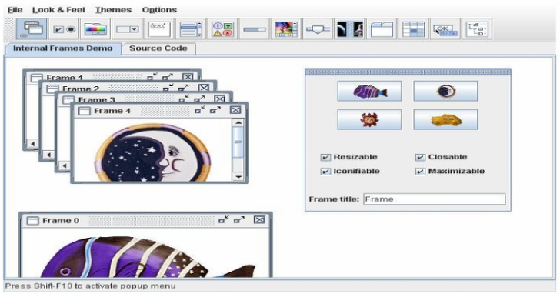The image size is (560, 294).
Task: Open the Table demo toolbar icon
Action: [413, 29]
